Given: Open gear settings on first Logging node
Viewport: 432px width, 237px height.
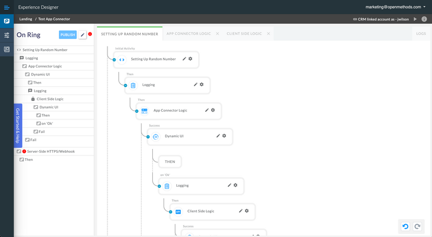Looking at the screenshot, I should (x=201, y=84).
